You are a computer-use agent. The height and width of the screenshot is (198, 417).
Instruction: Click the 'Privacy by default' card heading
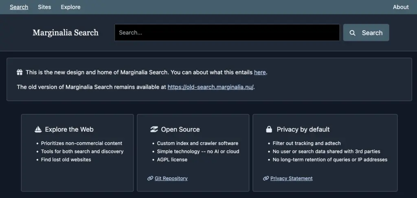[303, 129]
